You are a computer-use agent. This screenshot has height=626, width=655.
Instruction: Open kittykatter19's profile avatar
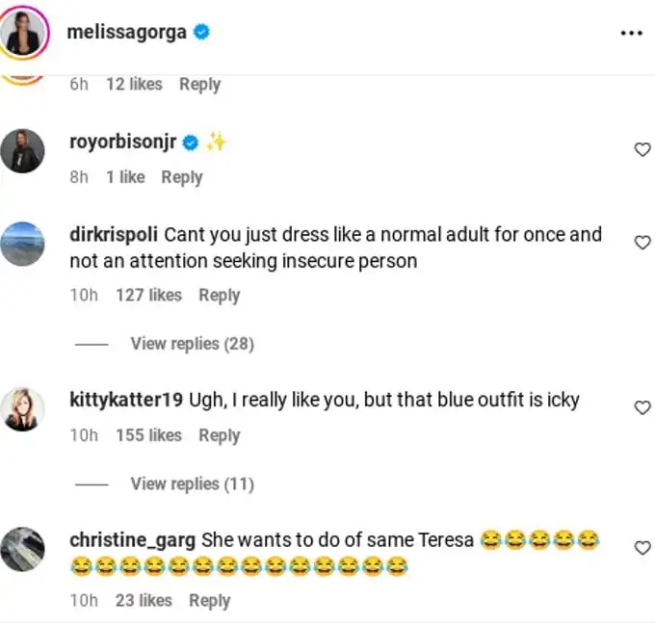click(x=22, y=409)
